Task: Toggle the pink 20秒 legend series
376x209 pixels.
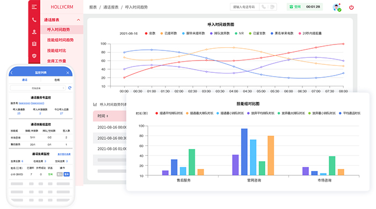Action: click(310, 33)
